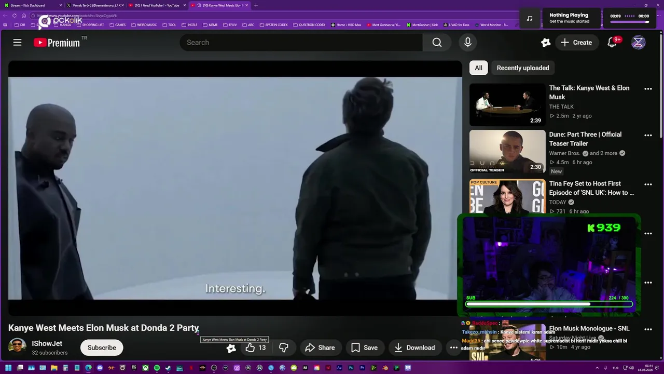Open the GAMES bookmarks folder
664x374 pixels.
point(117,25)
